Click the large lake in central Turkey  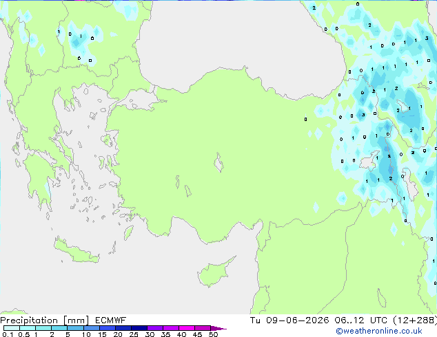[218, 163]
